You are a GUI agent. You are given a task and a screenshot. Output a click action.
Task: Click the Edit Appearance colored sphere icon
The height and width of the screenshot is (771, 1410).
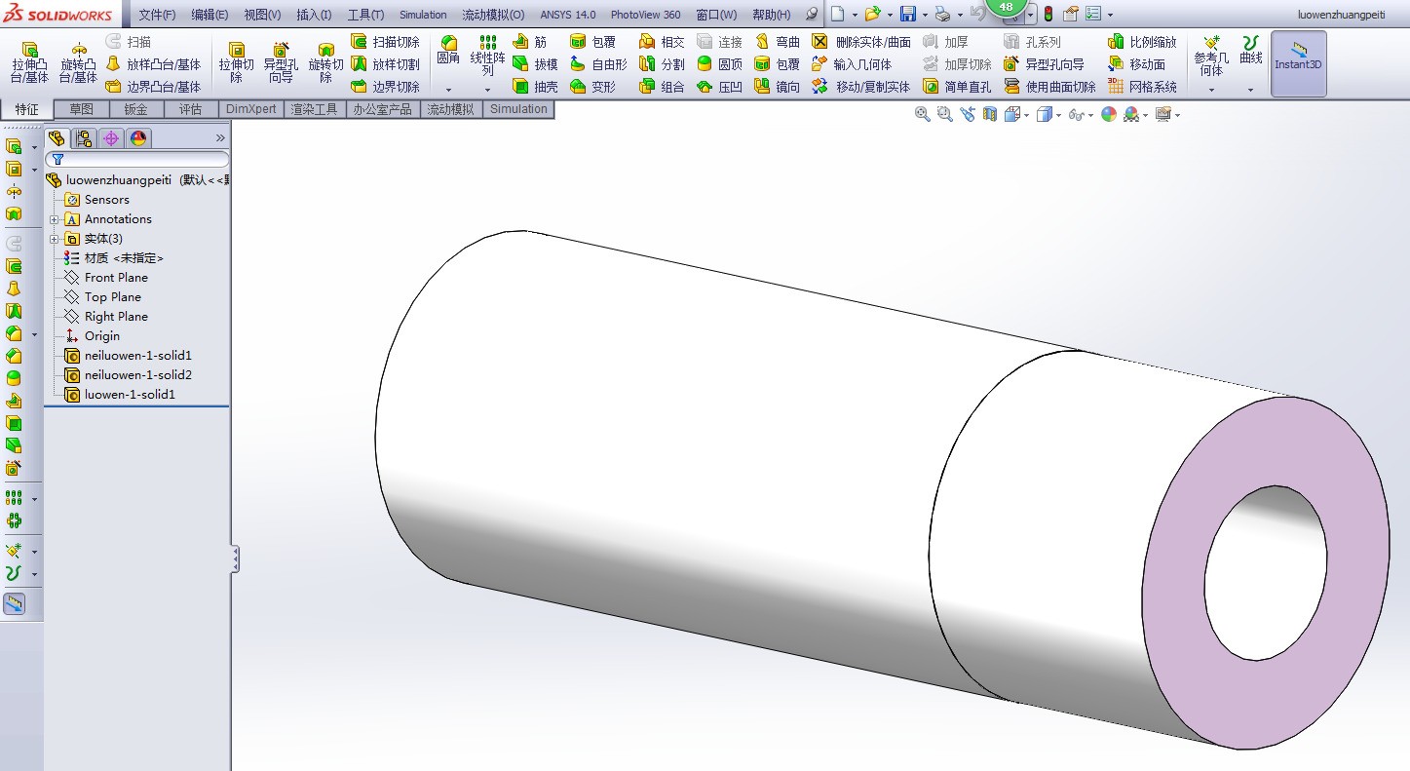[1107, 114]
